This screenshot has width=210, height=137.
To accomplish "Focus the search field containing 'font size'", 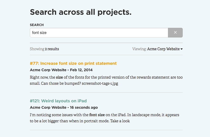I will [99, 33].
